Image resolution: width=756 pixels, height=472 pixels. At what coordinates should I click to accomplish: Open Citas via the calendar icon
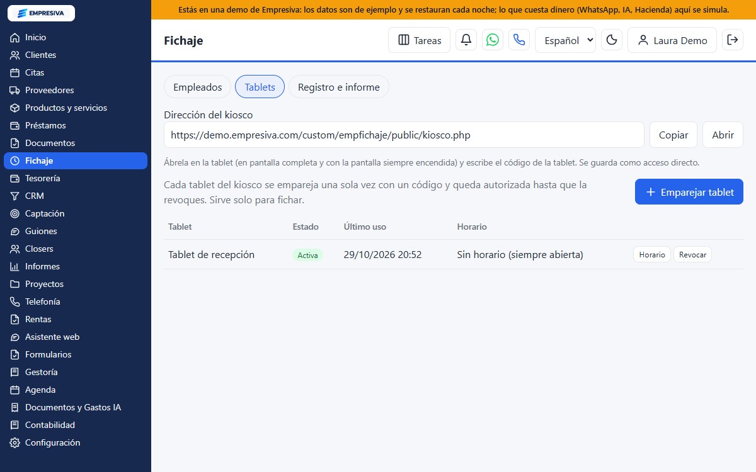(15, 73)
